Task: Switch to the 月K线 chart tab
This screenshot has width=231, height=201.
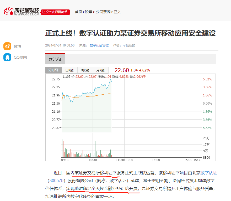Action: (101, 70)
